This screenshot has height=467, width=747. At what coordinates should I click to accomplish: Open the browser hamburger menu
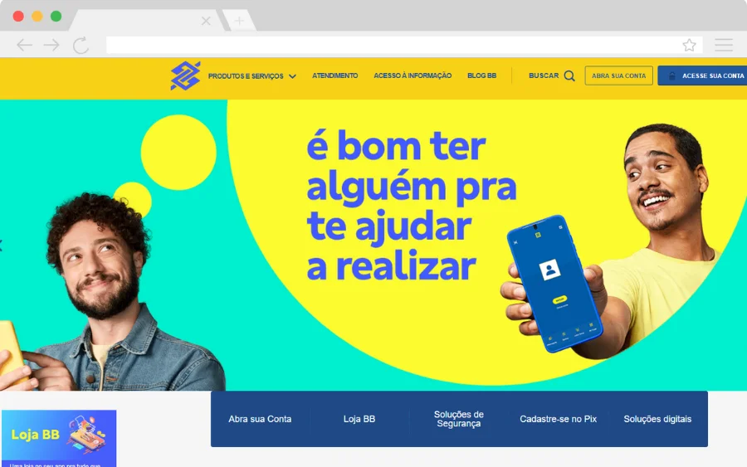[x=723, y=45]
